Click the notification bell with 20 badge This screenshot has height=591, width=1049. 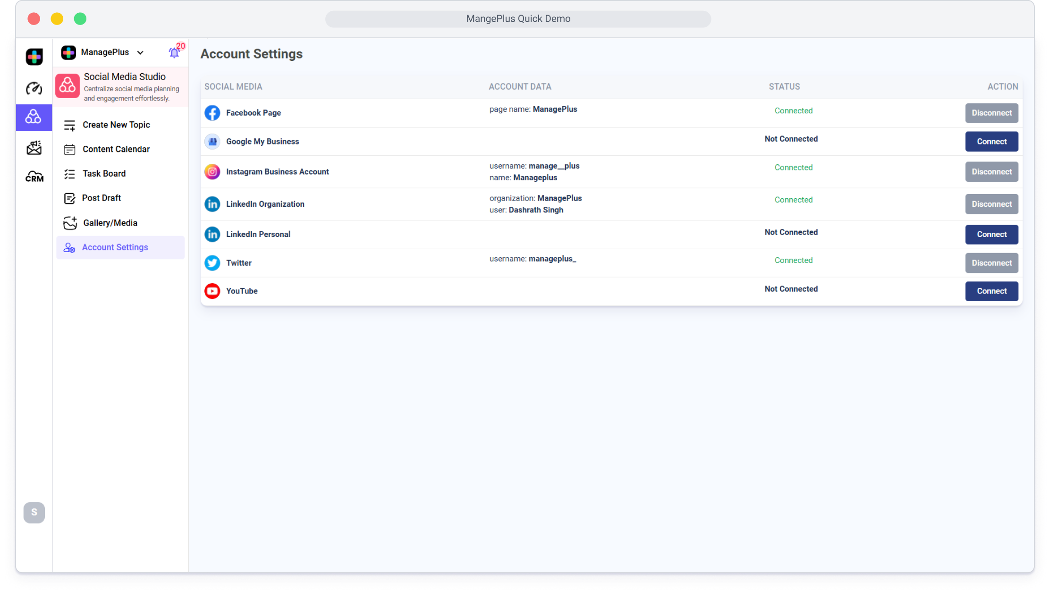point(174,52)
